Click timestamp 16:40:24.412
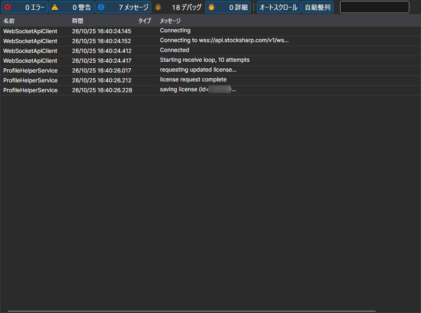 [102, 51]
